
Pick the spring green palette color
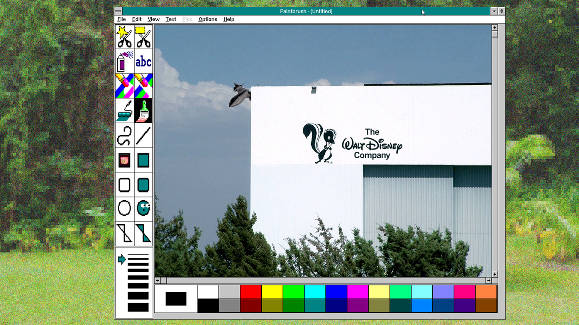click(401, 292)
